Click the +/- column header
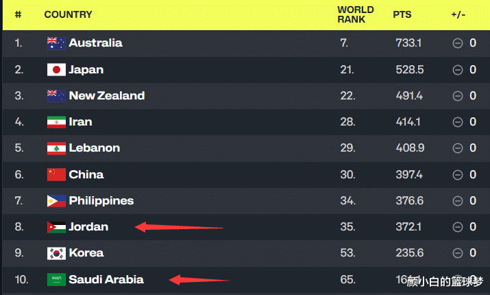 tap(458, 14)
